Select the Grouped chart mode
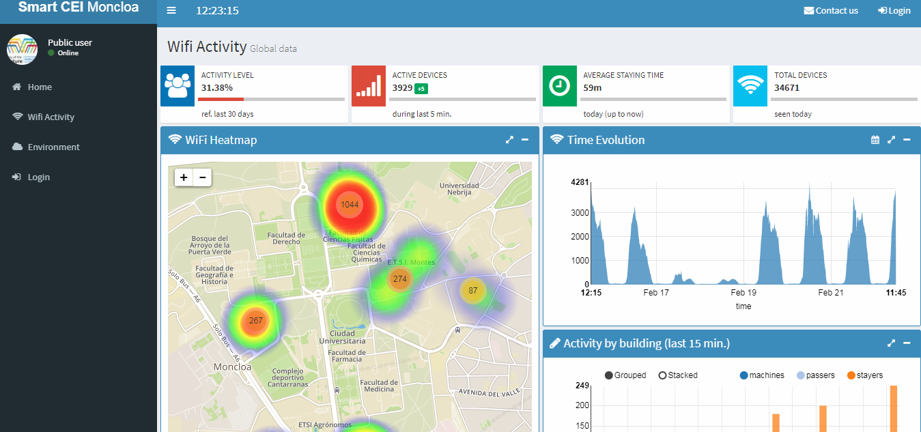 click(625, 375)
